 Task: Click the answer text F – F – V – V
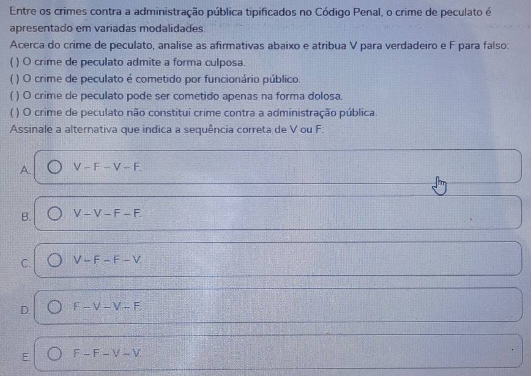click(107, 353)
